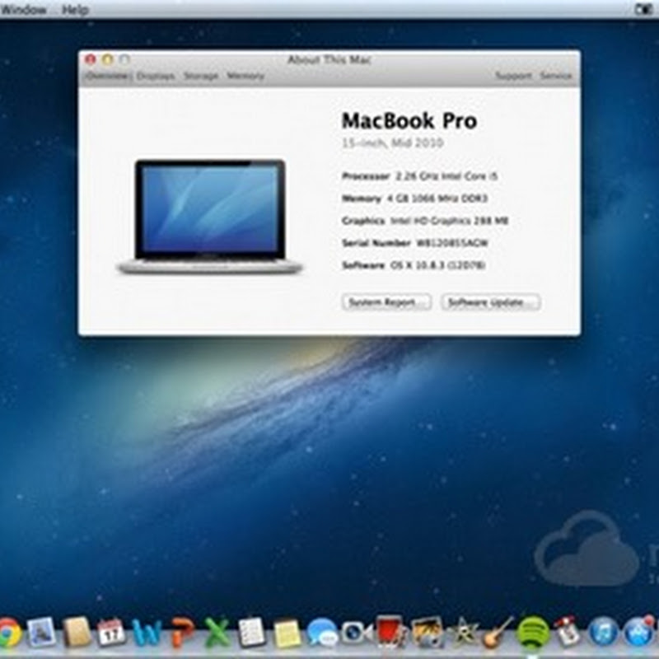Click the Memory 4 GB specification text
The width and height of the screenshot is (659, 659).
[437, 199]
